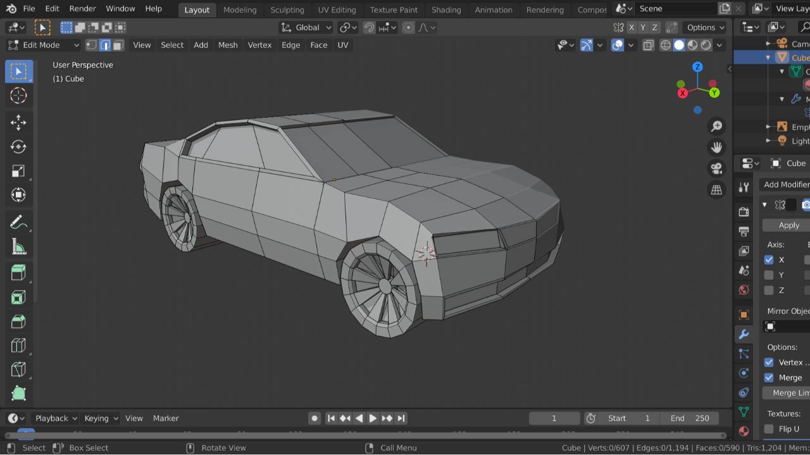Pick the Measure tool
The image size is (810, 455).
[x=18, y=247]
